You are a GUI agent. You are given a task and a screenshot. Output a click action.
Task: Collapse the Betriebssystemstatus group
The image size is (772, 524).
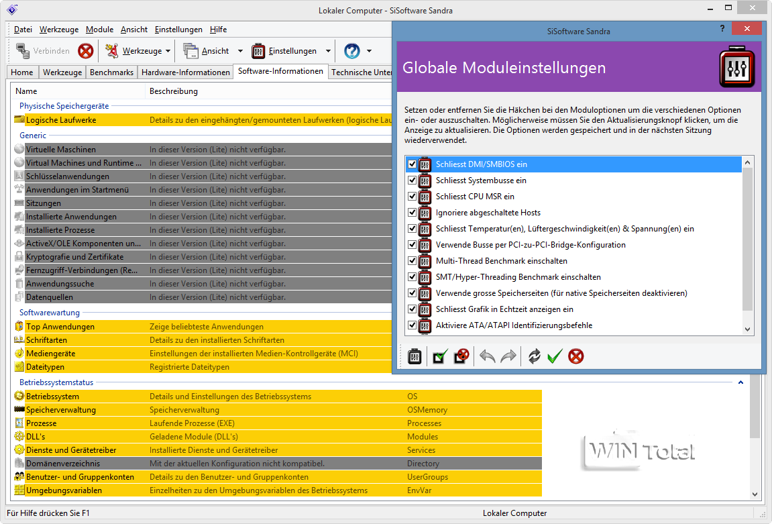point(740,382)
